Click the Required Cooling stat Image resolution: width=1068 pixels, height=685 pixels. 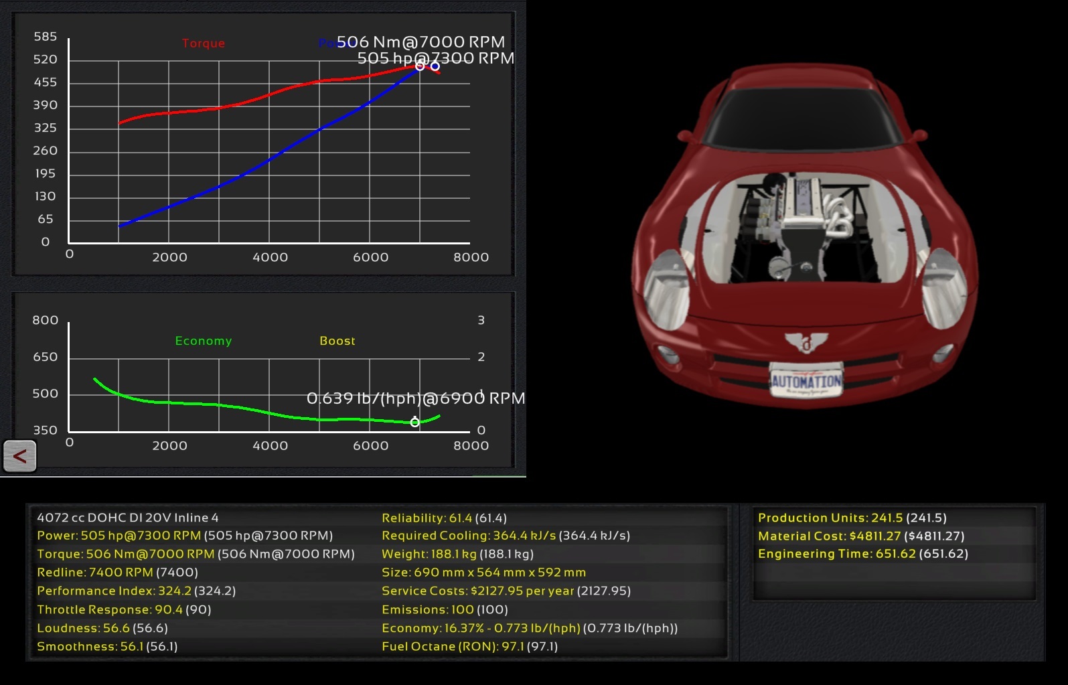coord(506,536)
